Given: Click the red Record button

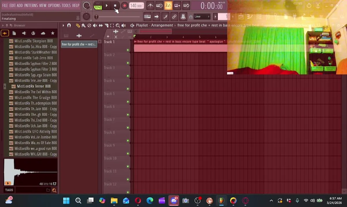Looking at the screenshot, I should click(x=124, y=5).
